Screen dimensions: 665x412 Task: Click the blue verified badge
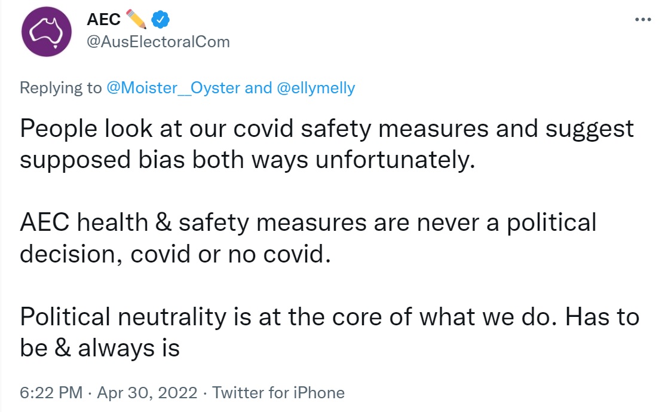[161, 20]
